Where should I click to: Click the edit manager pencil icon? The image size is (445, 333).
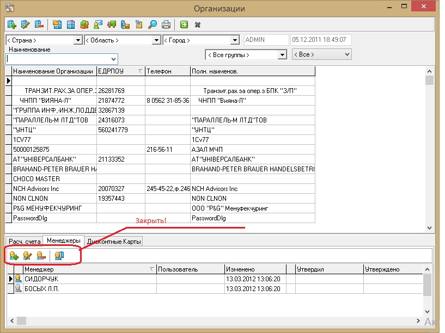point(27,255)
